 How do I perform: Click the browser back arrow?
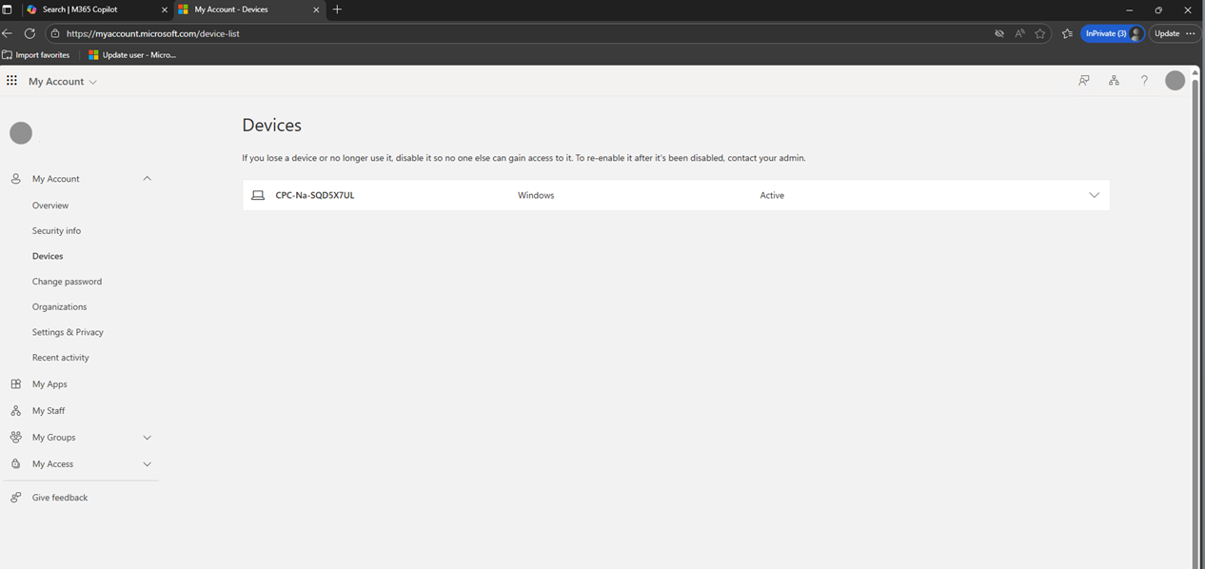pyautogui.click(x=8, y=33)
